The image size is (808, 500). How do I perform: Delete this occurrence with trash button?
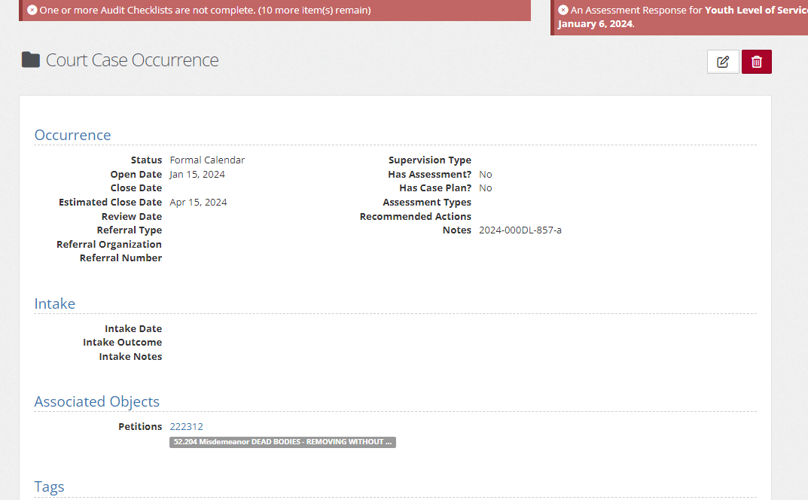click(x=757, y=62)
